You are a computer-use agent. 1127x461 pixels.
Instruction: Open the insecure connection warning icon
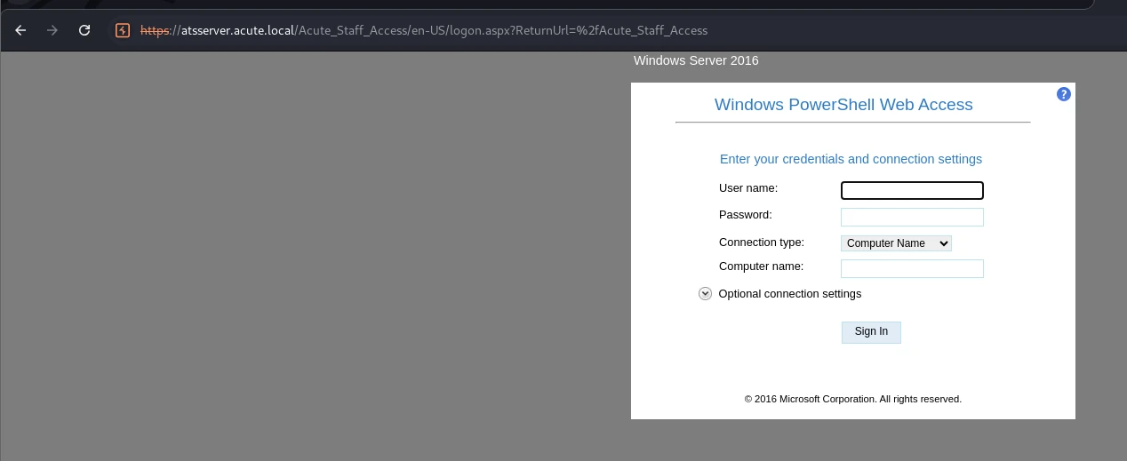123,30
